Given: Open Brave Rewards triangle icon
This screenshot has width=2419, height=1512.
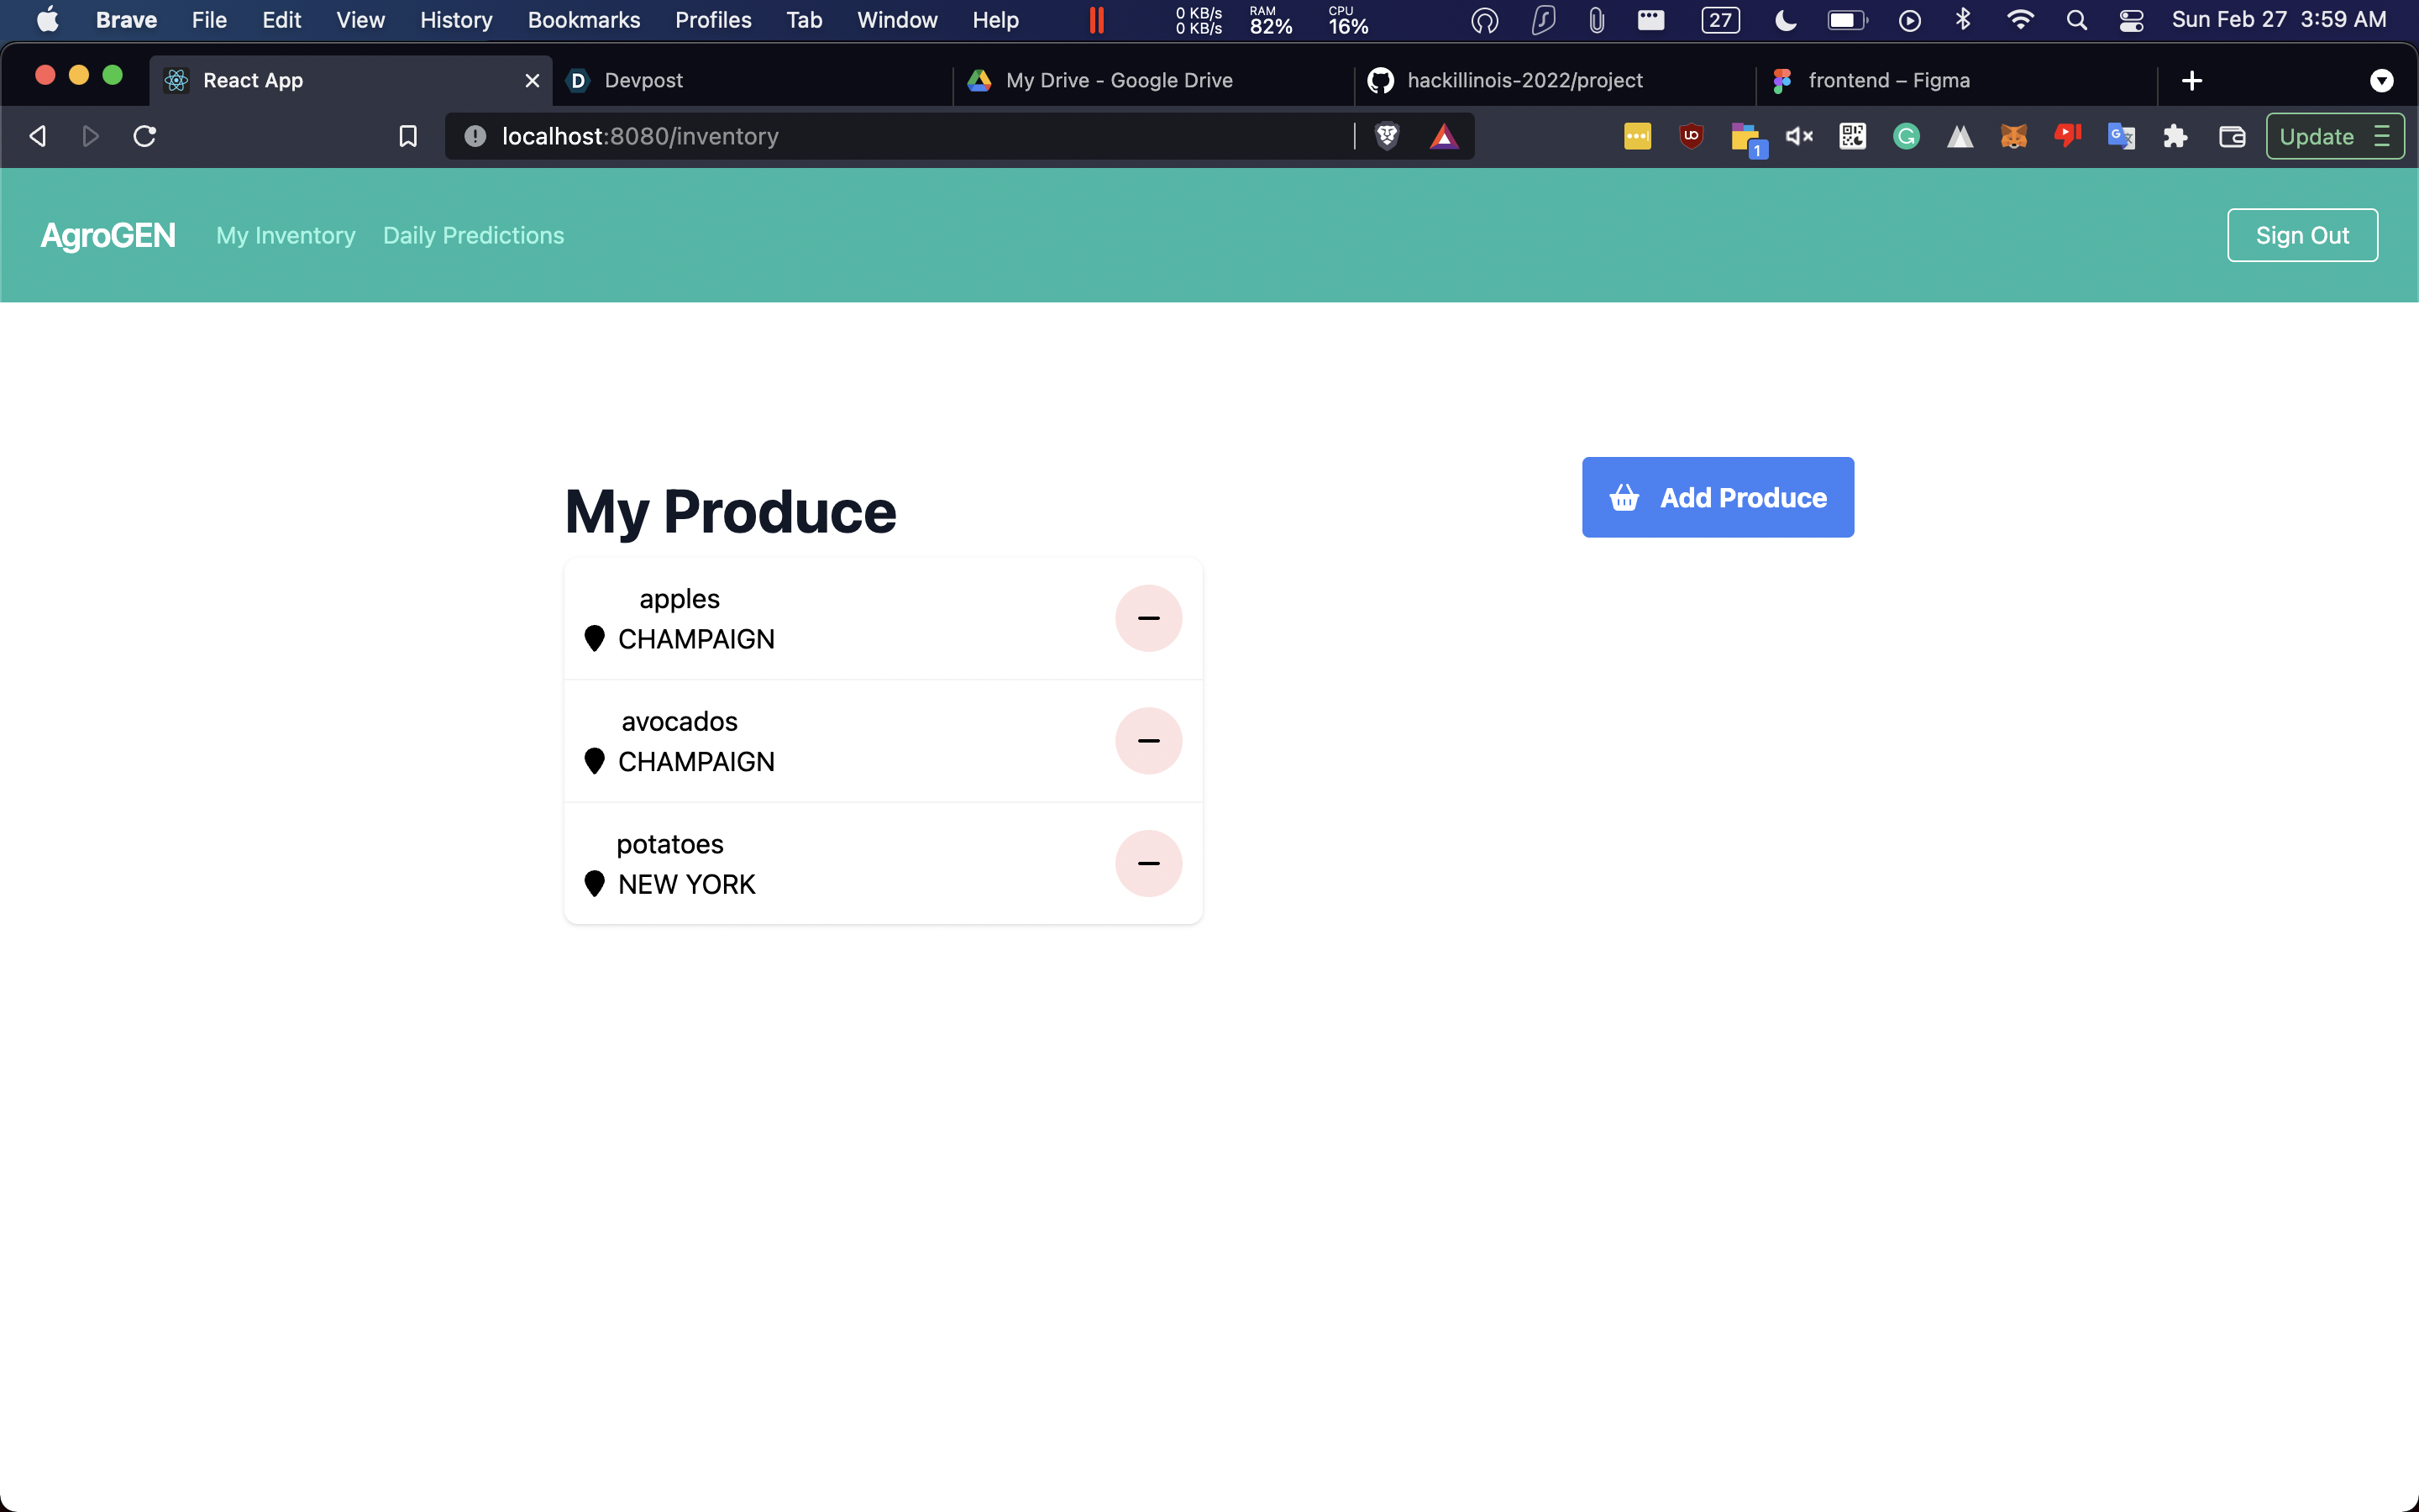Looking at the screenshot, I should pos(1443,136).
